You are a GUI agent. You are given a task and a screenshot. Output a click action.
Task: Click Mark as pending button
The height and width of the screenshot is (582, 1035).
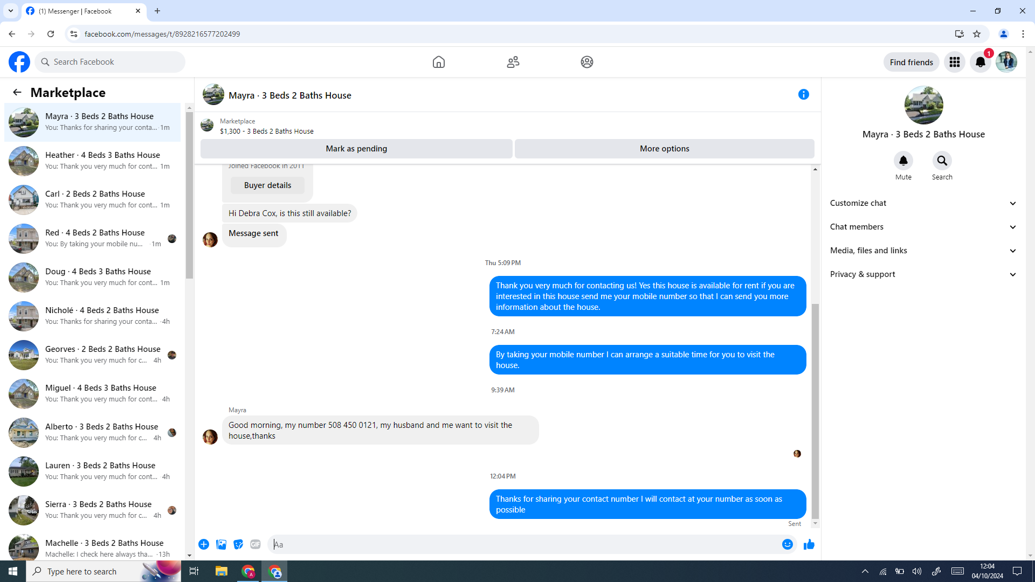356,149
